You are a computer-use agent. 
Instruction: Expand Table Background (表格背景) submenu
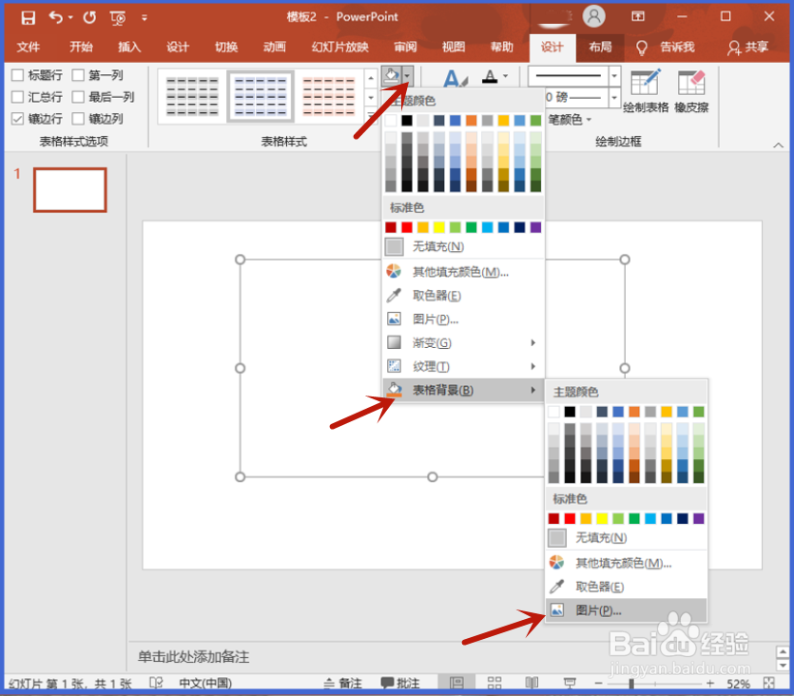click(x=463, y=390)
